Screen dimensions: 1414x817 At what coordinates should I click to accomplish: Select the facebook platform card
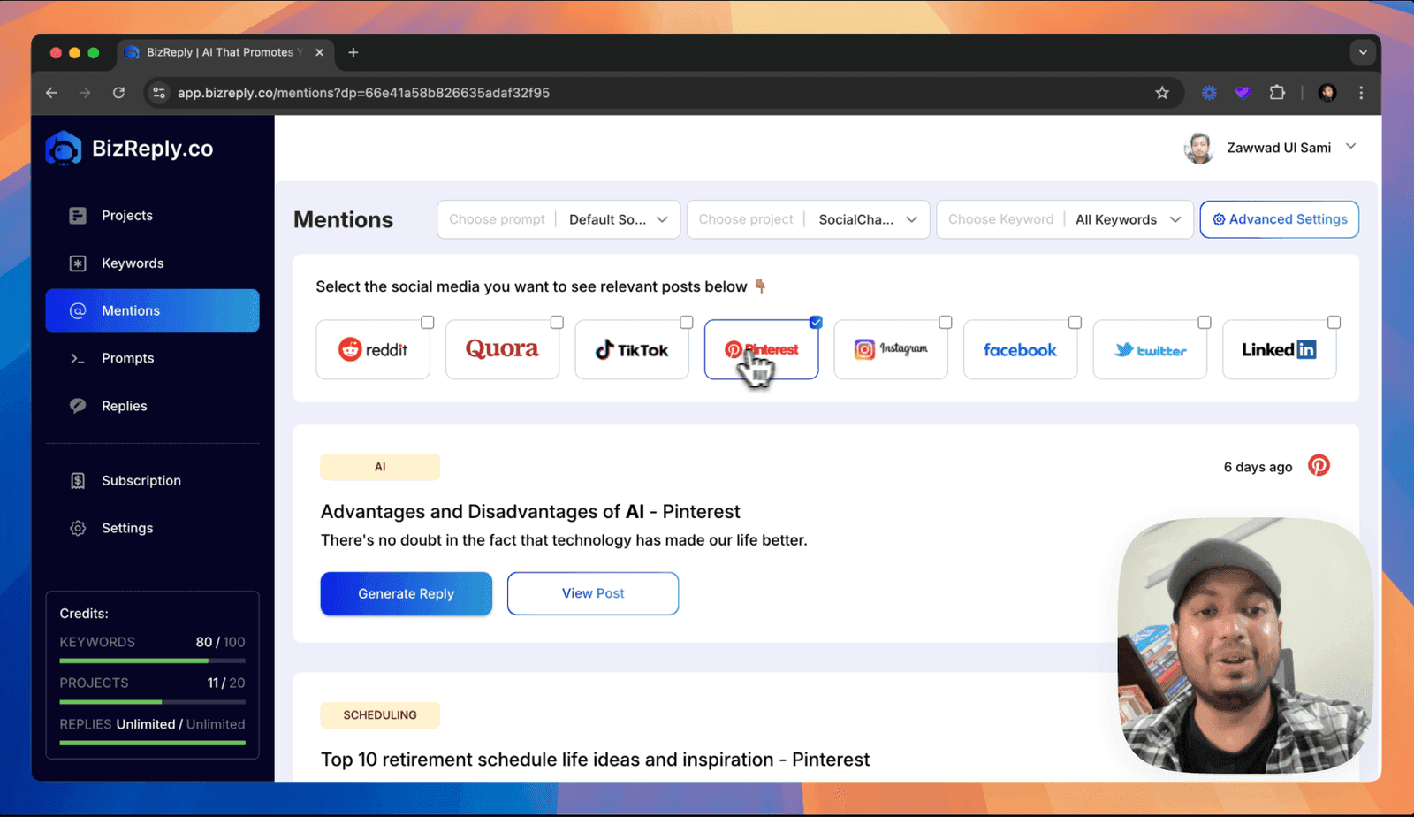pyautogui.click(x=1020, y=350)
